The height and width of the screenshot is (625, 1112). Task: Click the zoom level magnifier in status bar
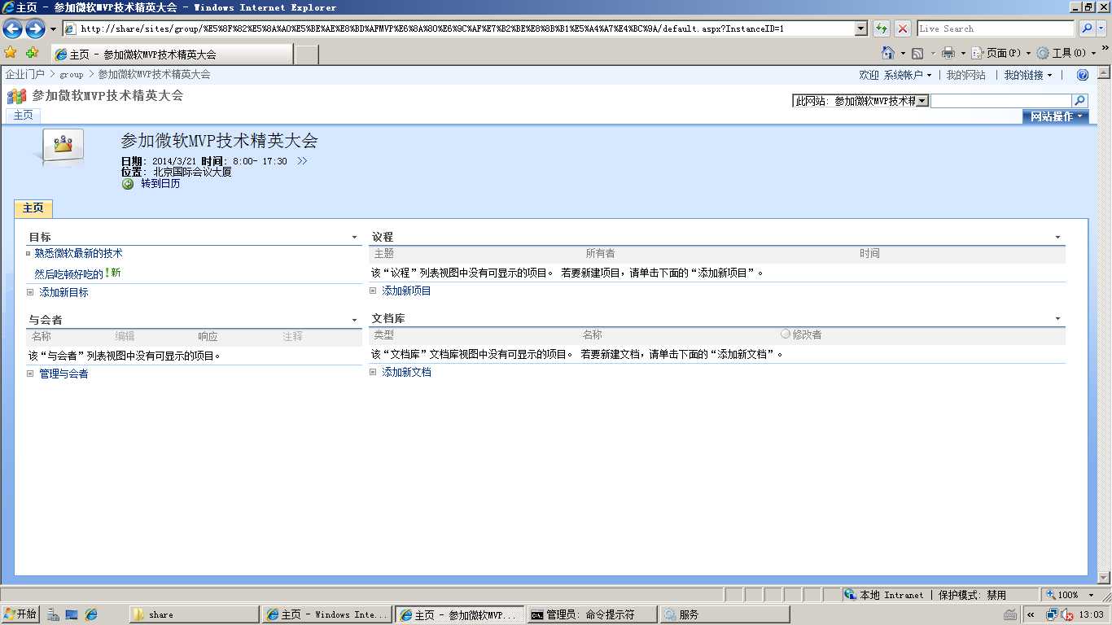[x=1051, y=595]
